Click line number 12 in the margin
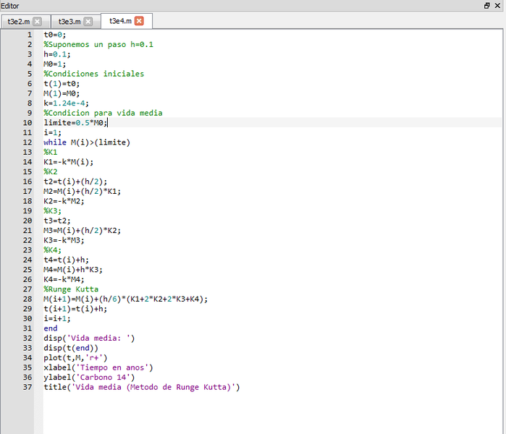 click(28, 142)
